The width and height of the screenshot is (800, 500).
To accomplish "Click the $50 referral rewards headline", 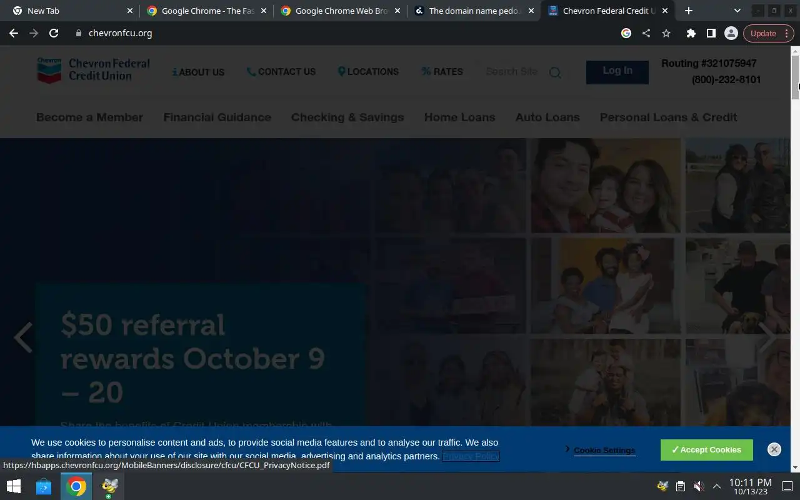I will click(192, 359).
